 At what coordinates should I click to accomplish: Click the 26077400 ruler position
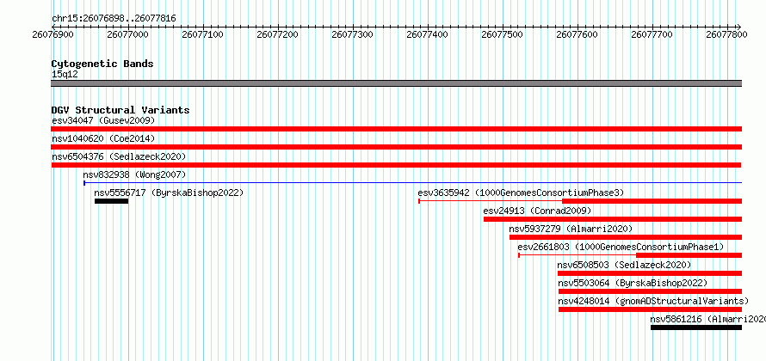[x=427, y=34]
